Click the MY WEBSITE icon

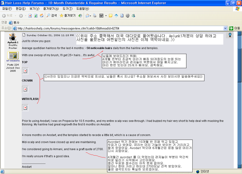click(13, 55)
